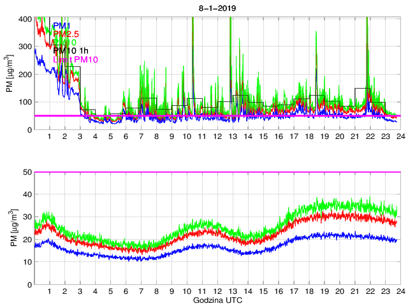Click the 30 tick on the bottom y-axis
408x306 pixels.
tap(27, 217)
